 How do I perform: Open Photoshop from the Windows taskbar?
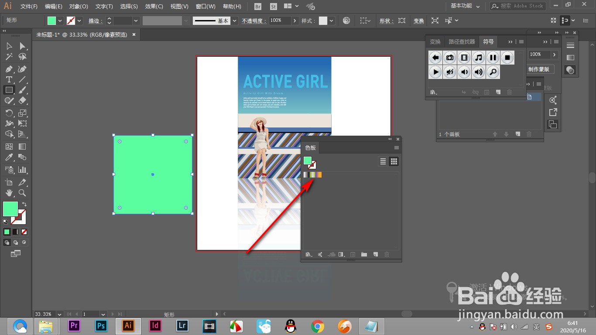101,326
